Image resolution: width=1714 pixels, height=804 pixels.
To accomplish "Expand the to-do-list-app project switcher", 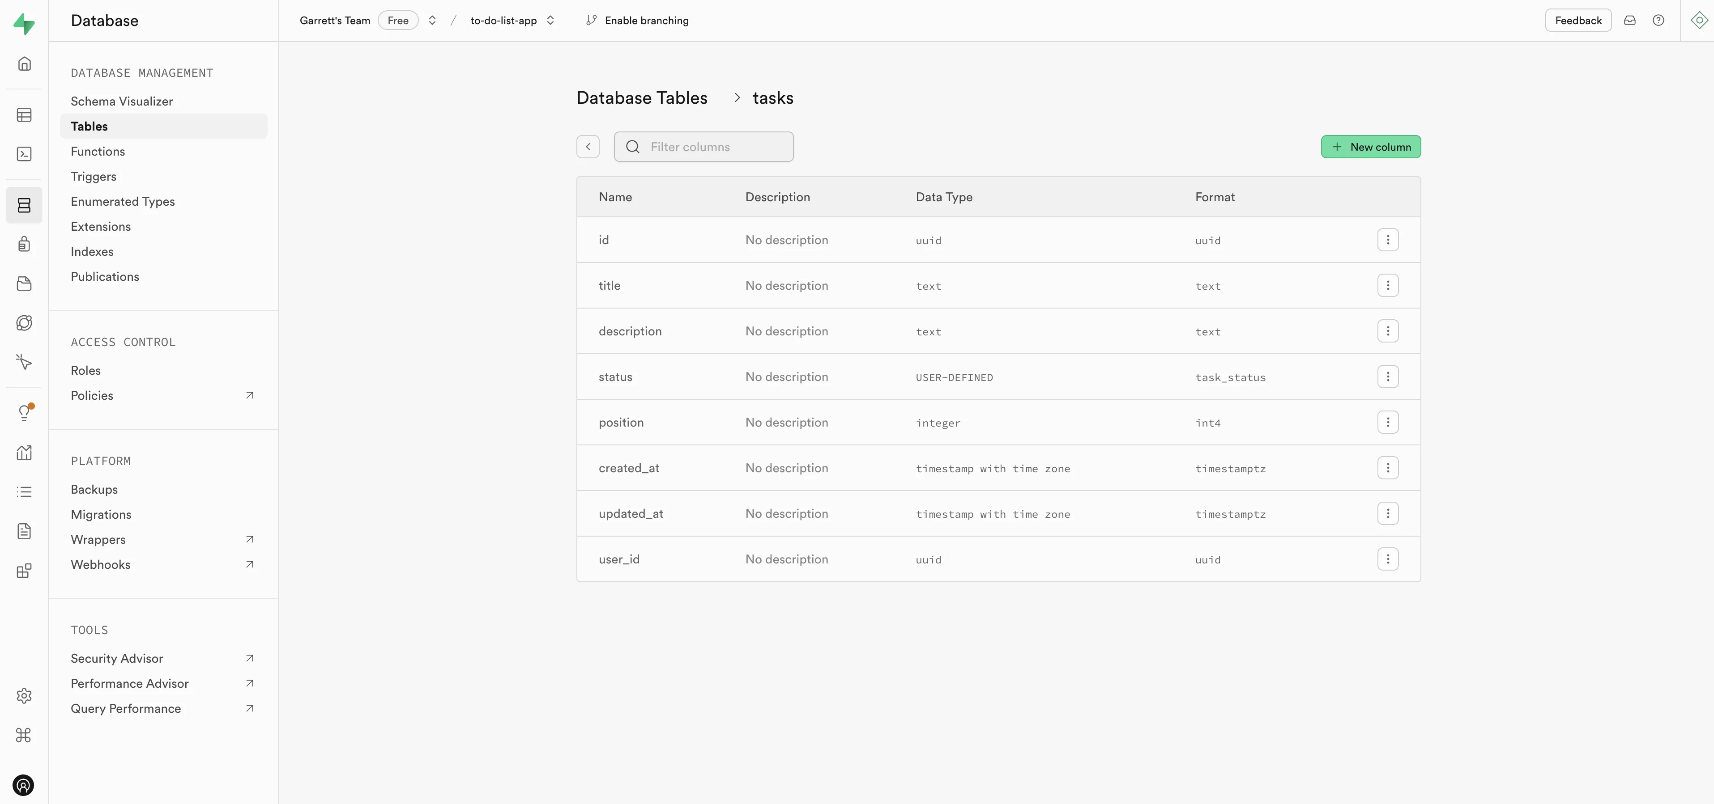I will point(550,21).
